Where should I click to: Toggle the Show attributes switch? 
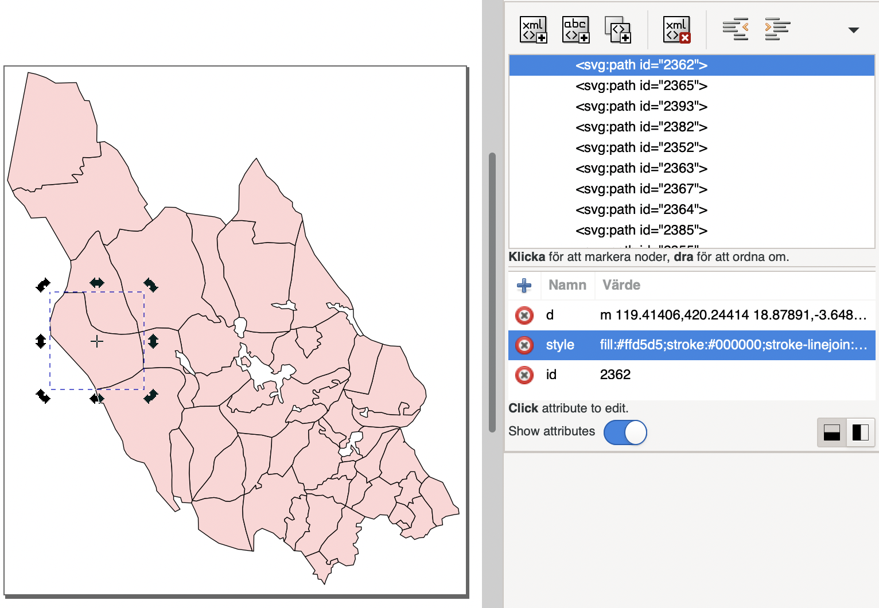point(625,432)
